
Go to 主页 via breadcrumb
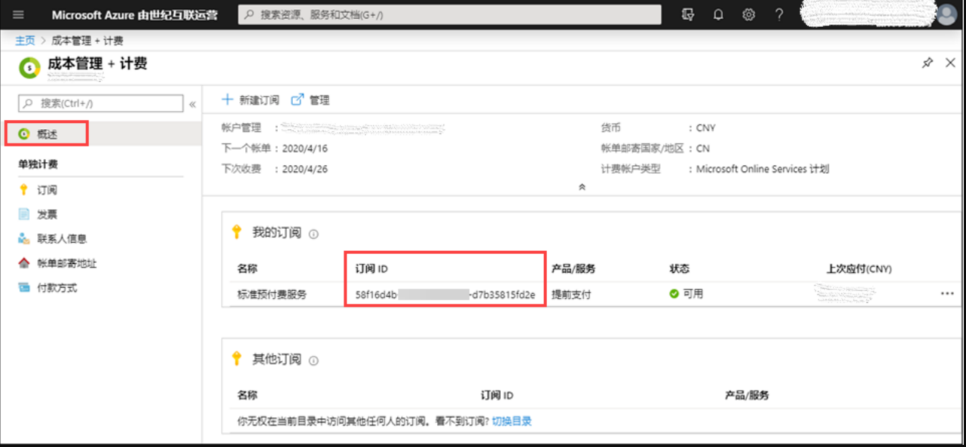tap(25, 40)
